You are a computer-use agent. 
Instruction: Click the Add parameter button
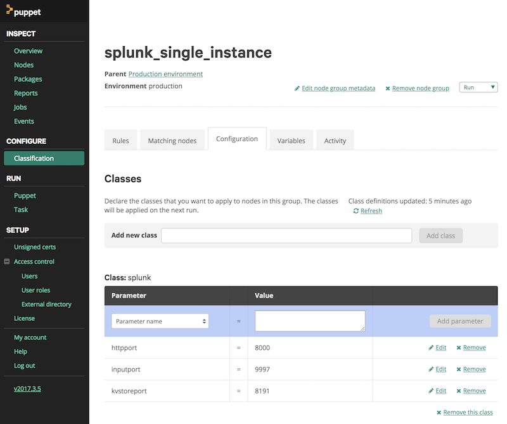[460, 321]
